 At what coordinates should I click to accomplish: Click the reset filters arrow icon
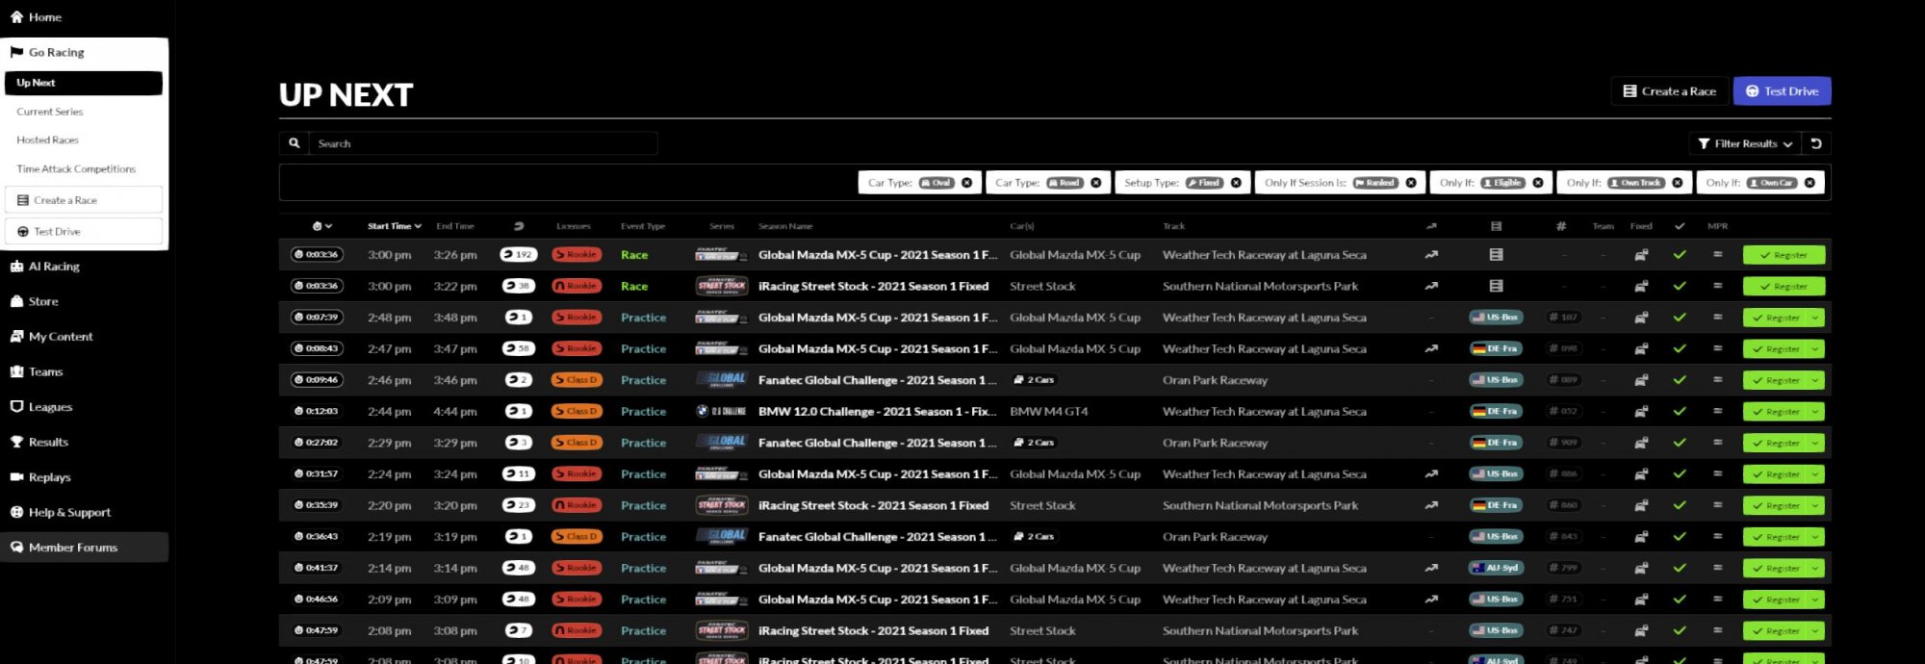click(x=1816, y=143)
